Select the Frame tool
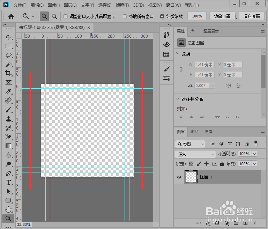The image size is (268, 229). tap(8, 82)
